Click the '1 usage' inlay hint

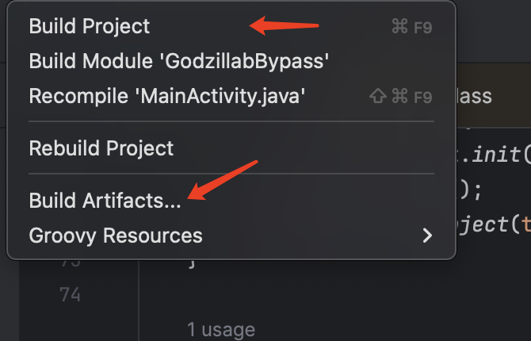click(221, 329)
